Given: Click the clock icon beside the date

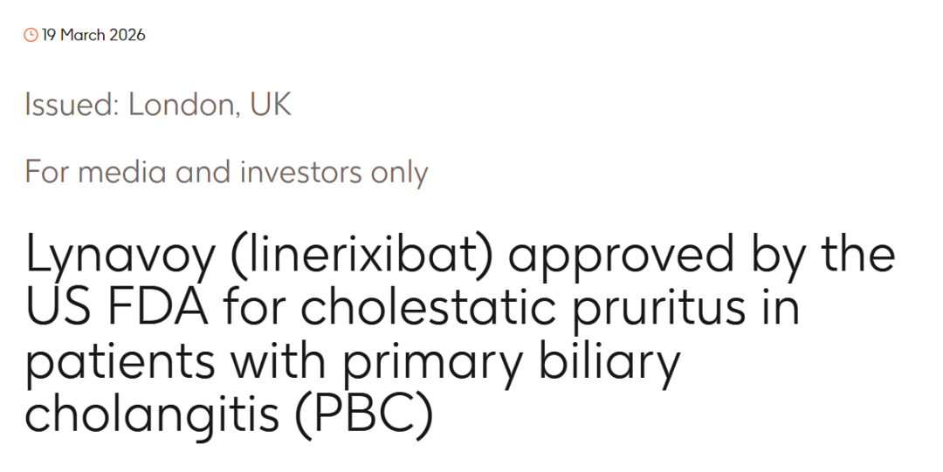Looking at the screenshot, I should pyautogui.click(x=31, y=36).
